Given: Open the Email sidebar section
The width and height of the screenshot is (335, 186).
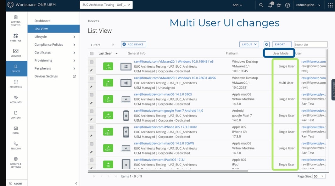Looking at the screenshot, I should click(x=16, y=130).
